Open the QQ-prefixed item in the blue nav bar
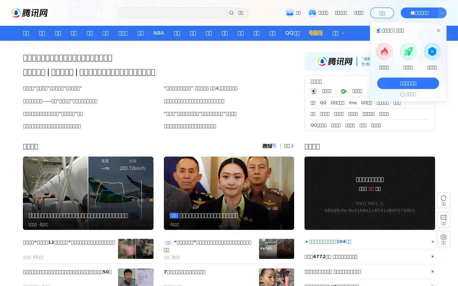This screenshot has width=458, height=286. pos(292,33)
